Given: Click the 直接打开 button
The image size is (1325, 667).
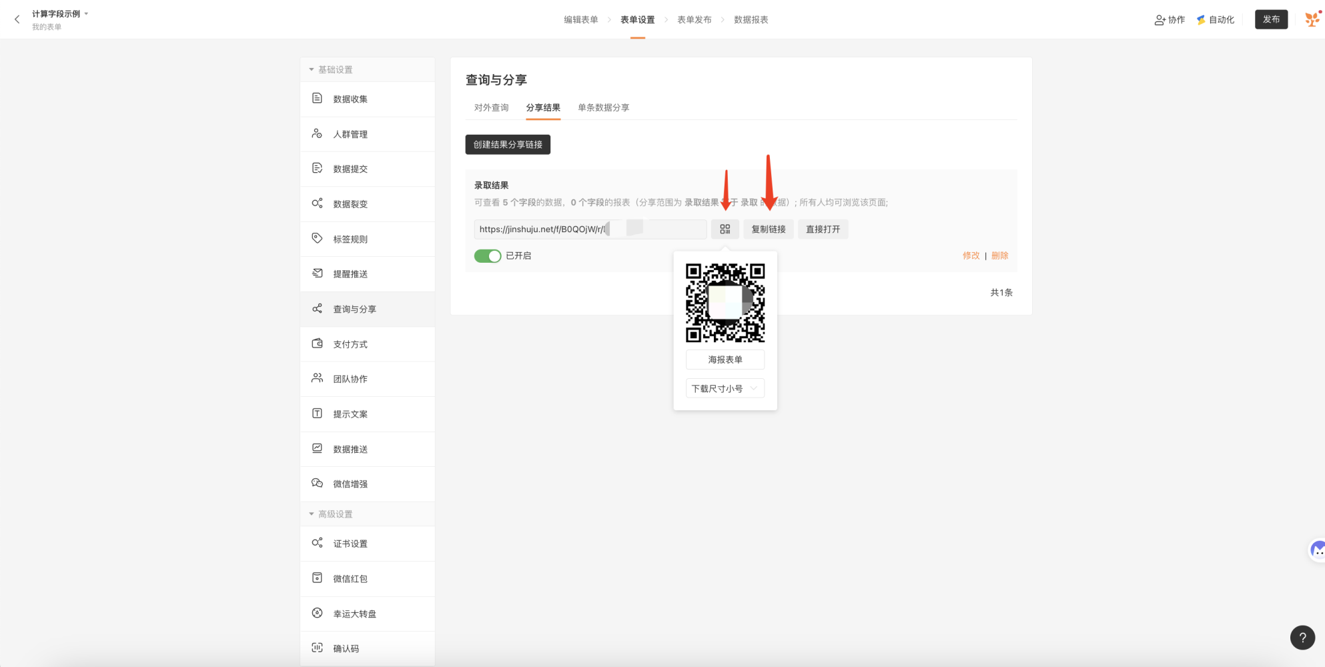Looking at the screenshot, I should tap(823, 229).
